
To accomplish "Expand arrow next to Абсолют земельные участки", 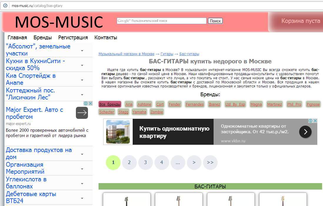I will (82, 50).
